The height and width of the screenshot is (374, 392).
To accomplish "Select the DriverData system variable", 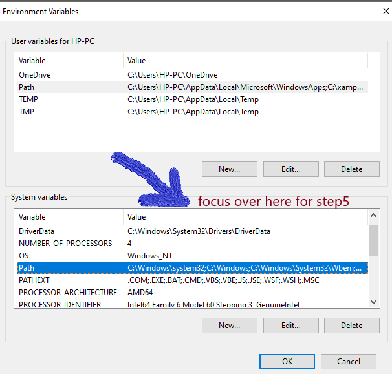I will pyautogui.click(x=37, y=231).
